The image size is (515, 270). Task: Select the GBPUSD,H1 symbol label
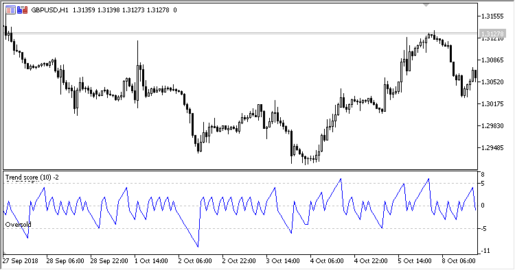coord(49,10)
